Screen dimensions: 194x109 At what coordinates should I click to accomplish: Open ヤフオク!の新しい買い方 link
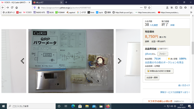tap(160, 101)
